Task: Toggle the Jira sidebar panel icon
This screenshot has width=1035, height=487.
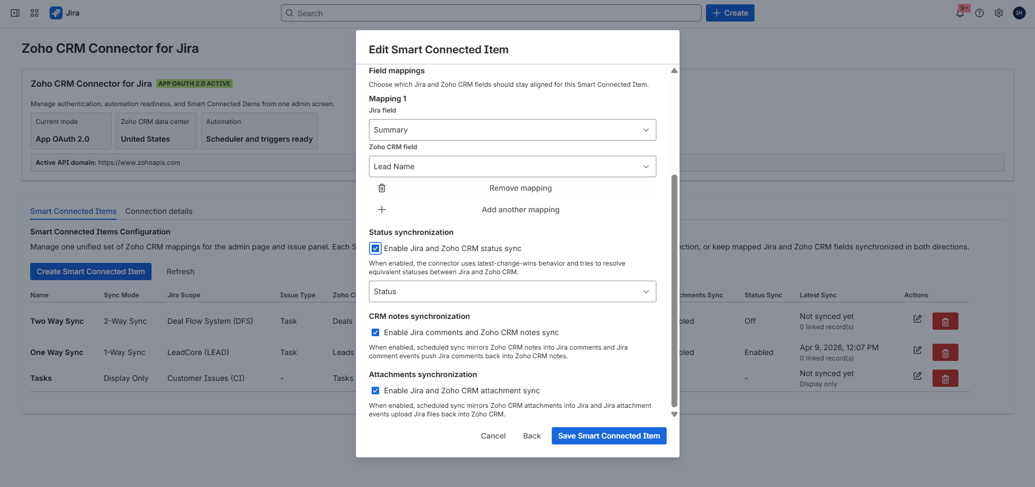Action: pyautogui.click(x=15, y=13)
